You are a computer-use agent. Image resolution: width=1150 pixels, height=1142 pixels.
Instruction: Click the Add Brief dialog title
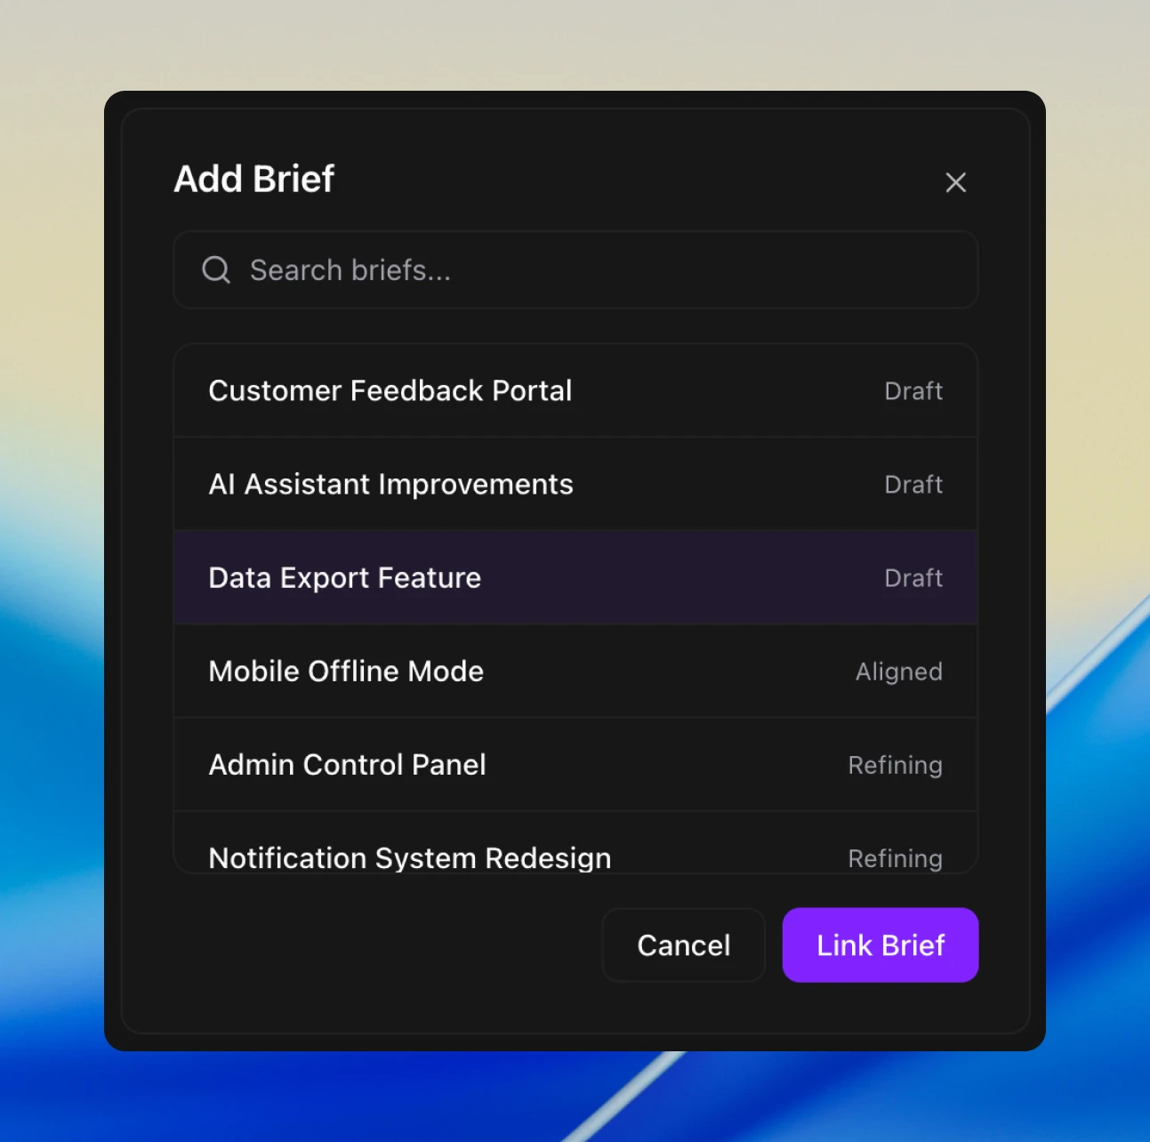254,179
